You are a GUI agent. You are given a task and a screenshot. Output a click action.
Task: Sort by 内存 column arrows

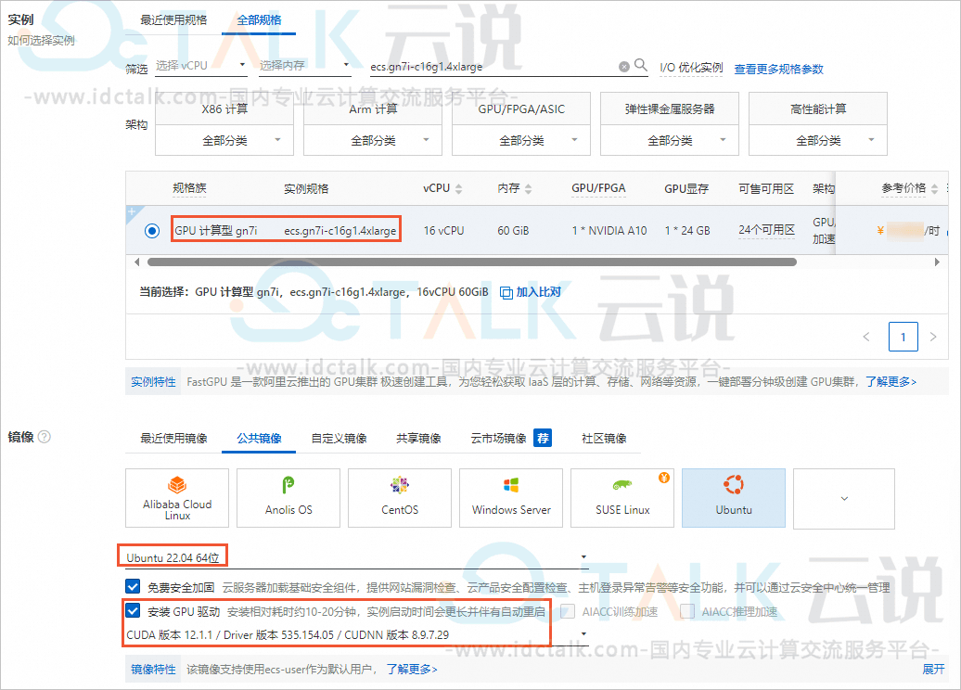pyautogui.click(x=529, y=189)
